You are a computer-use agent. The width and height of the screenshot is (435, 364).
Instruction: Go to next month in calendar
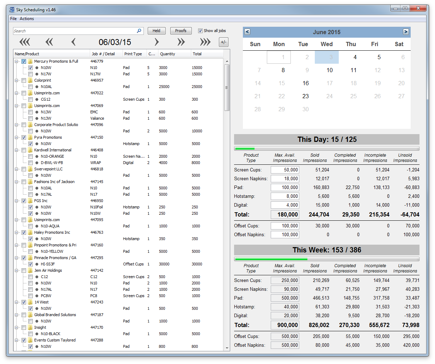coord(406,32)
